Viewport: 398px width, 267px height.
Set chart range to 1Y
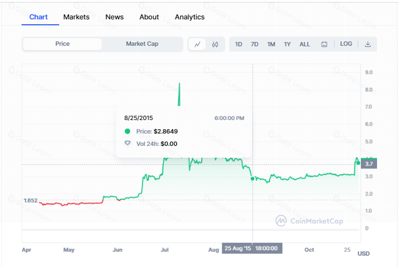pos(287,45)
